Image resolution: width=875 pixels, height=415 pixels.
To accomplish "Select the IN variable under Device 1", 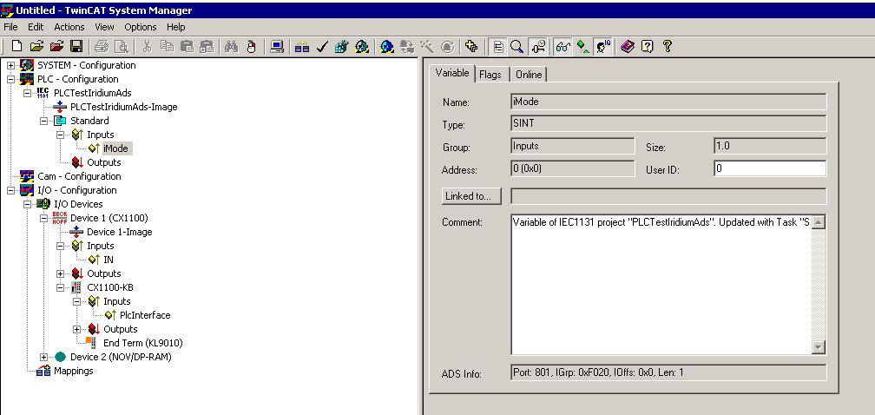I will coord(109,260).
